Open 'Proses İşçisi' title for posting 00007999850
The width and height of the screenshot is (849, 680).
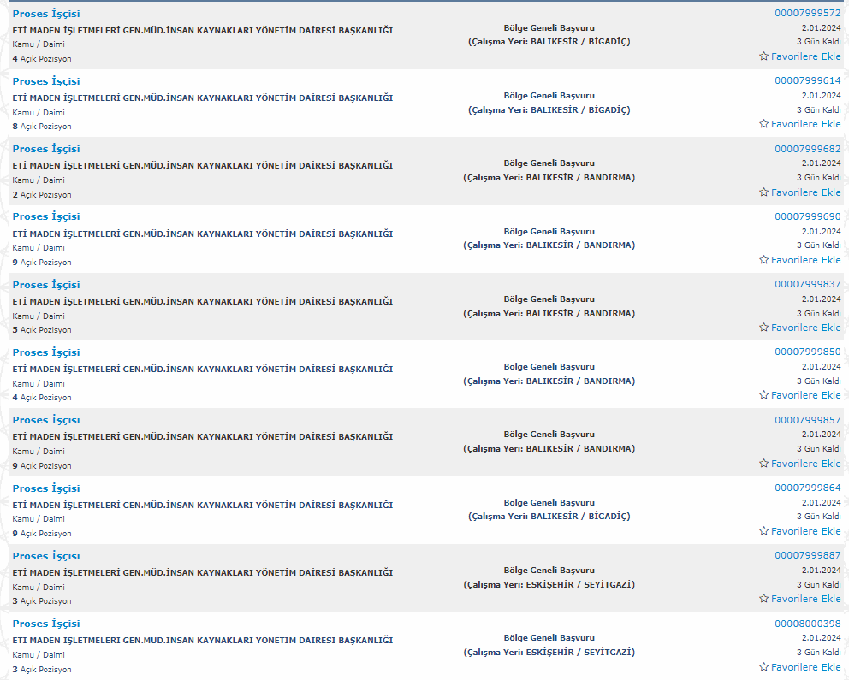(x=46, y=352)
